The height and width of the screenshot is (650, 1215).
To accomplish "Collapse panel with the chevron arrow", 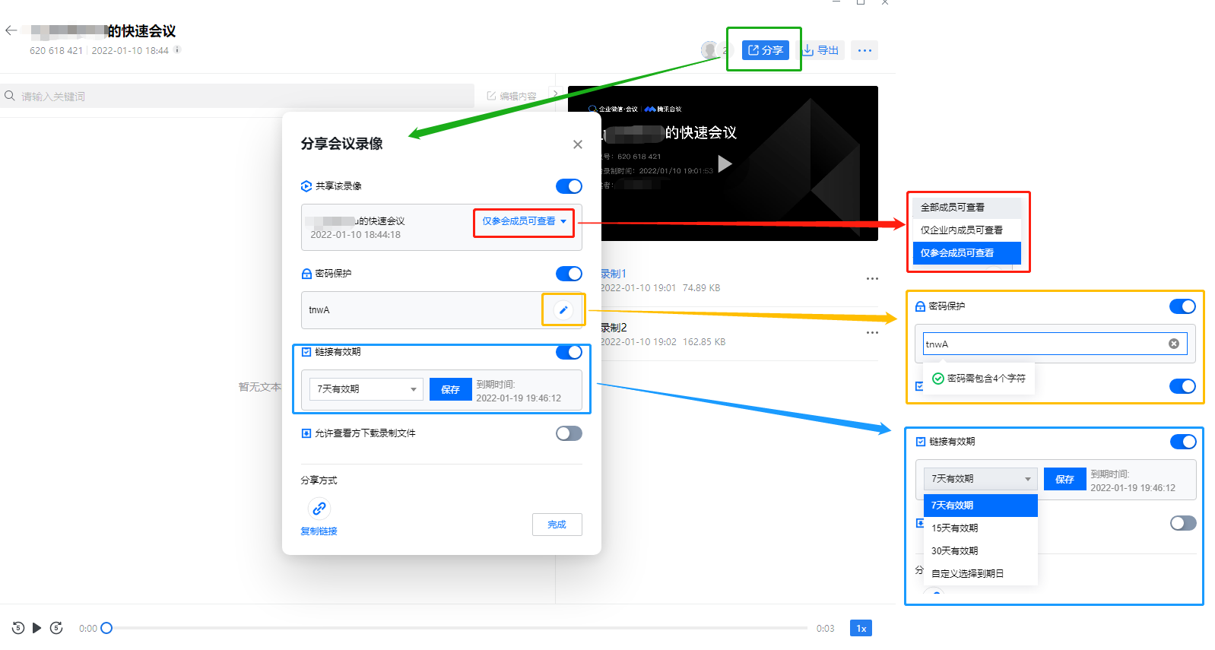I will pyautogui.click(x=555, y=95).
